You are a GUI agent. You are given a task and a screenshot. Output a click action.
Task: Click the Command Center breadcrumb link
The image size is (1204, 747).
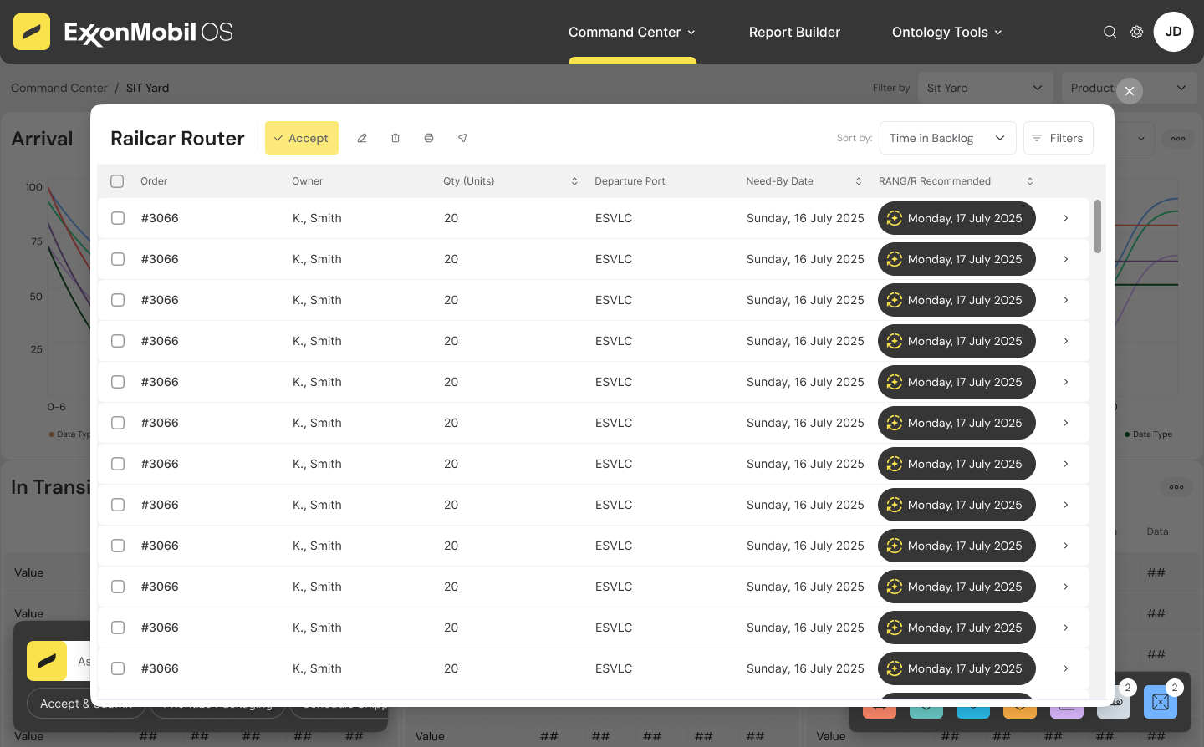59,88
